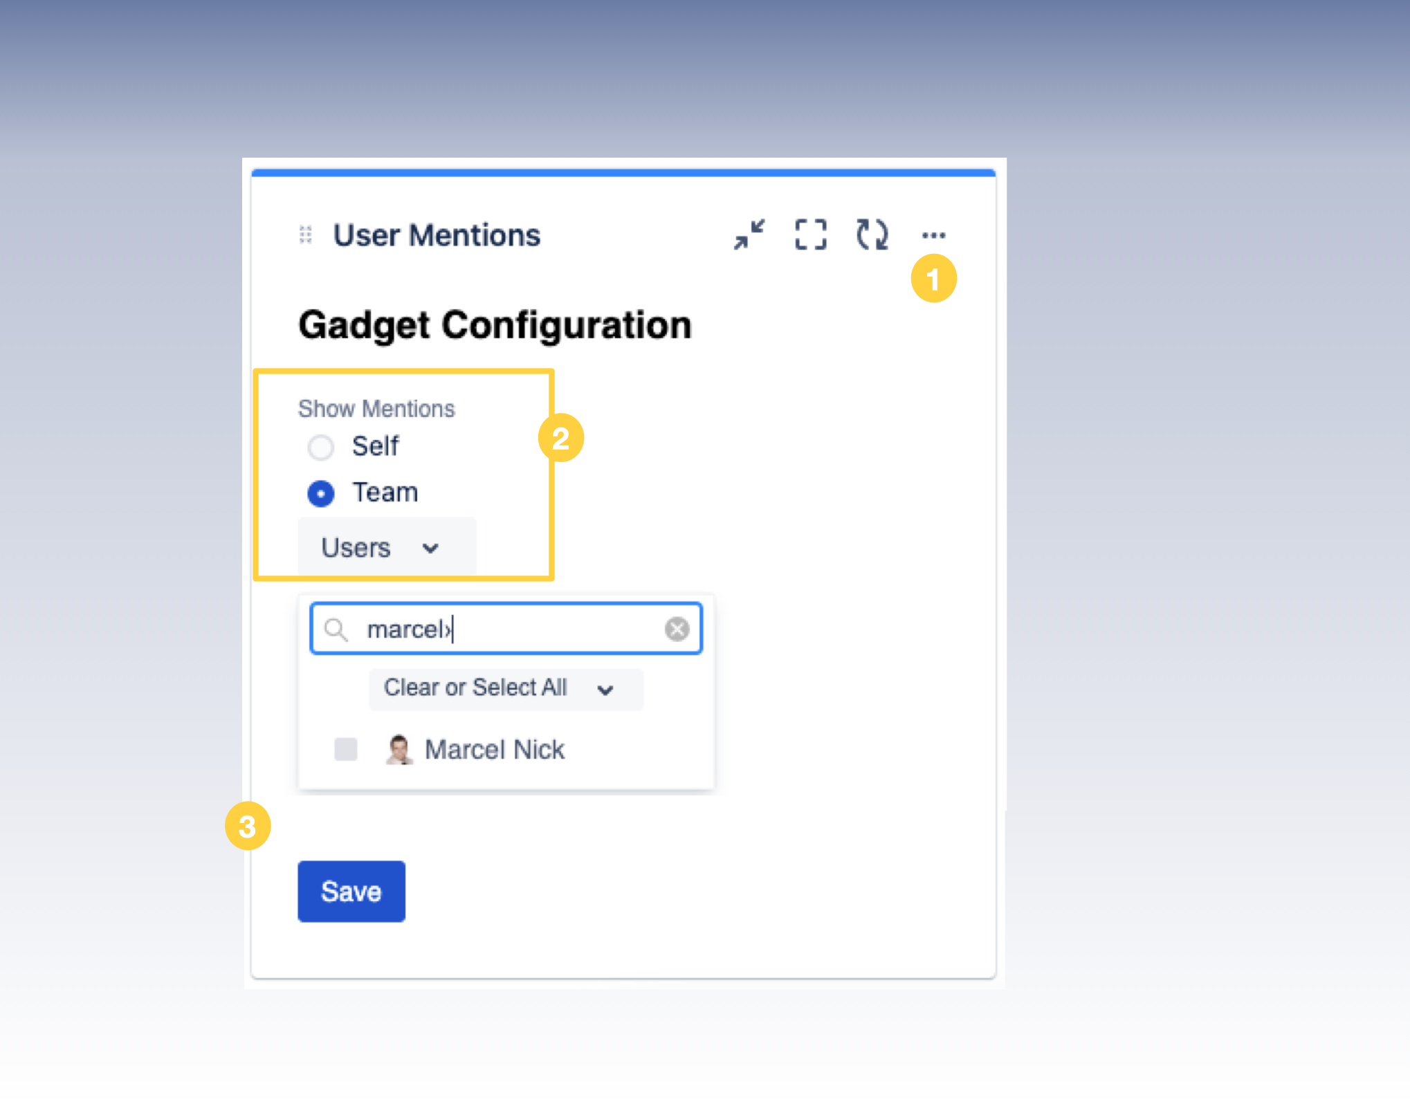Viewport: 1410px width, 1106px height.
Task: Click Marcel Nick's avatar picture
Action: point(399,750)
